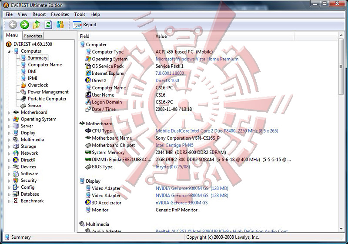The height and width of the screenshot is (244, 348).
Task: Click the Refresh toolbar icon
Action: pos(48,24)
